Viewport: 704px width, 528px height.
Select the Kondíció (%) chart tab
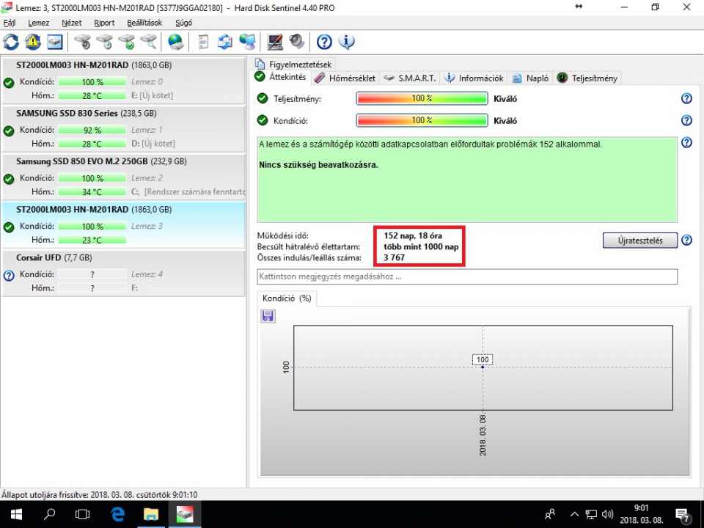point(287,298)
